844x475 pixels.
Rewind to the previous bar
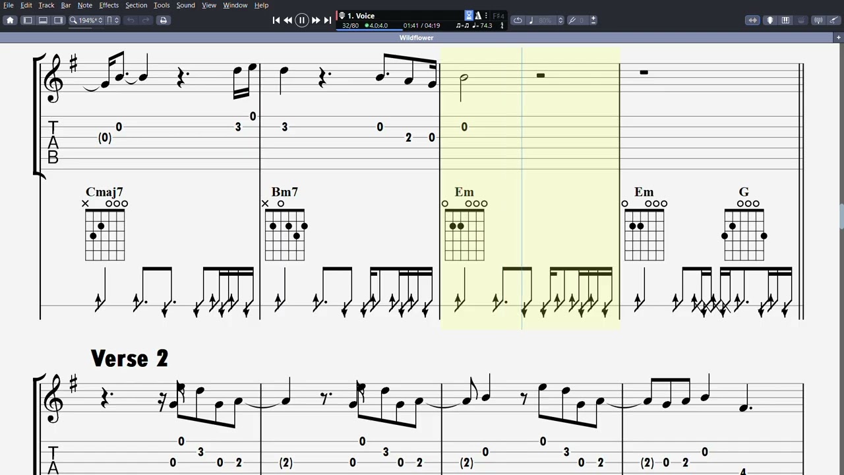288,20
